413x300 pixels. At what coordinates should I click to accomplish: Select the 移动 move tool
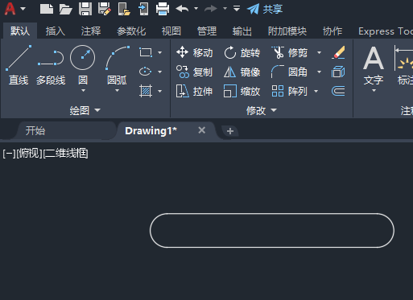[x=195, y=52]
